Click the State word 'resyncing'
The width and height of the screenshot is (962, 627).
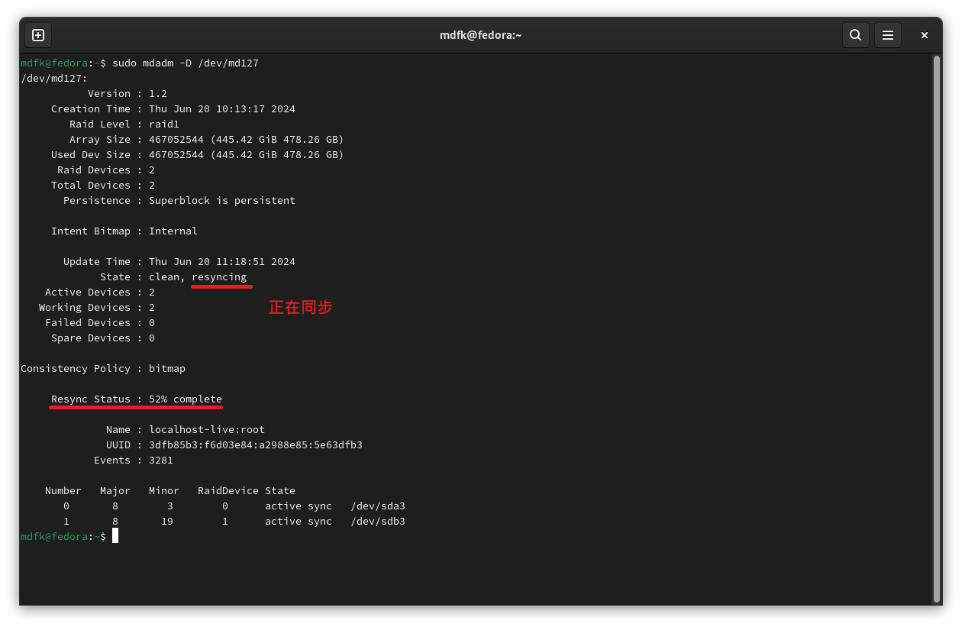pos(219,276)
